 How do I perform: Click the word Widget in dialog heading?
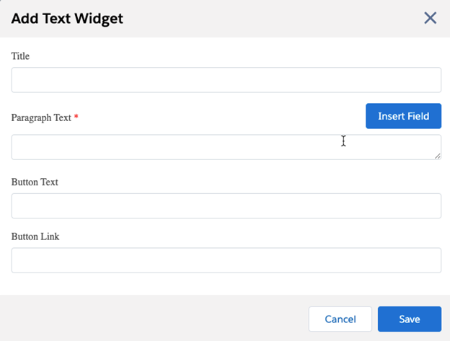coord(100,19)
